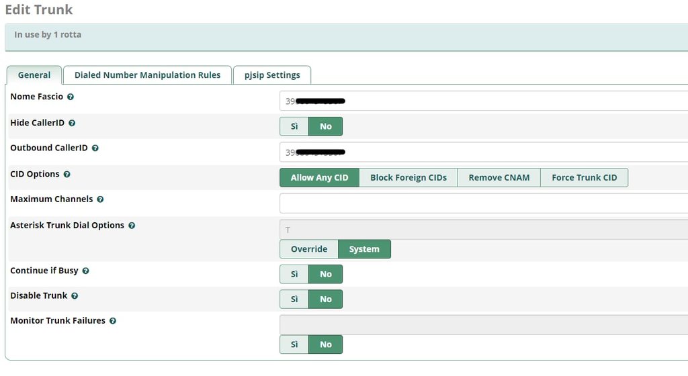
Task: Set Hide CallerID to Sì
Action: (x=294, y=126)
